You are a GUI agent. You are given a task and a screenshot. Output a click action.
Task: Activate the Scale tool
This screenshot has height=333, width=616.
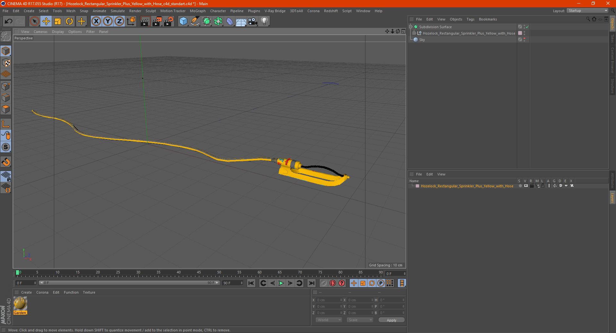58,21
